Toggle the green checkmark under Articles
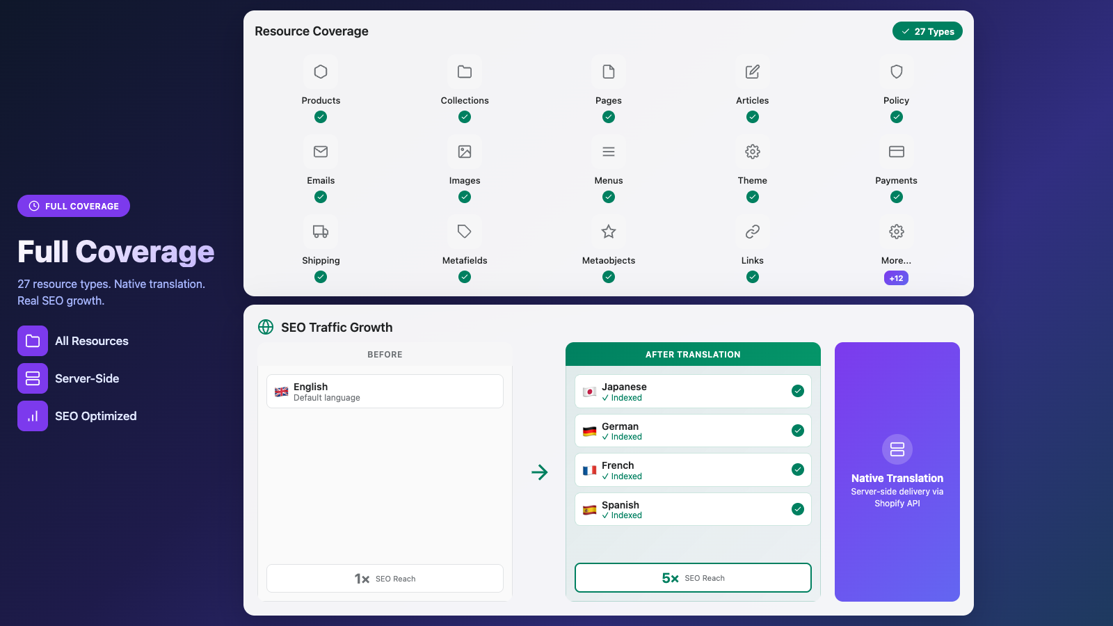1113x626 pixels. [x=753, y=117]
